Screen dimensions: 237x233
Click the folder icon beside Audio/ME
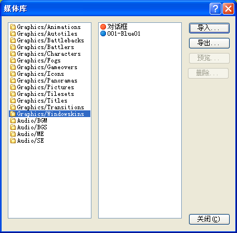[13, 134]
